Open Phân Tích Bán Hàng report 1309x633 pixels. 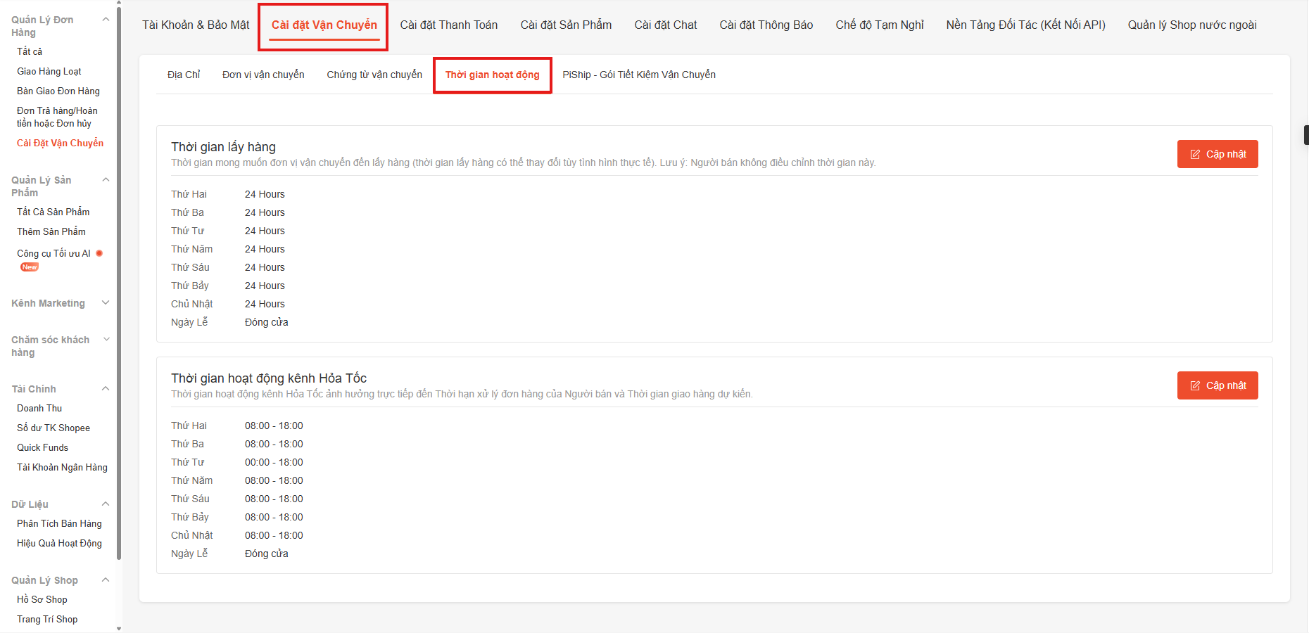(59, 524)
